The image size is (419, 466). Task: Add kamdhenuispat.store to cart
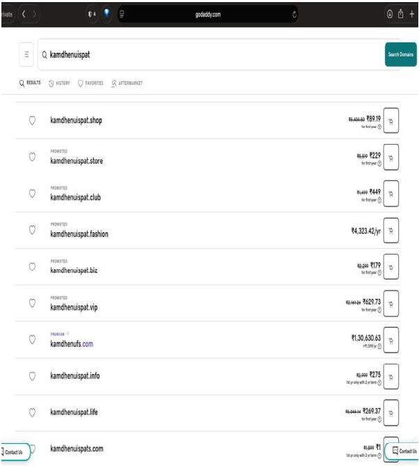[390, 157]
